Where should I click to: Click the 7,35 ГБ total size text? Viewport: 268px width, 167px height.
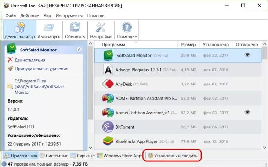80,164
